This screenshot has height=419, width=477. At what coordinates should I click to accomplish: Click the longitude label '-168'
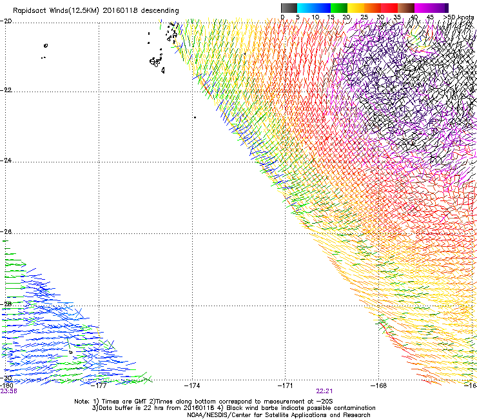tap(379, 385)
